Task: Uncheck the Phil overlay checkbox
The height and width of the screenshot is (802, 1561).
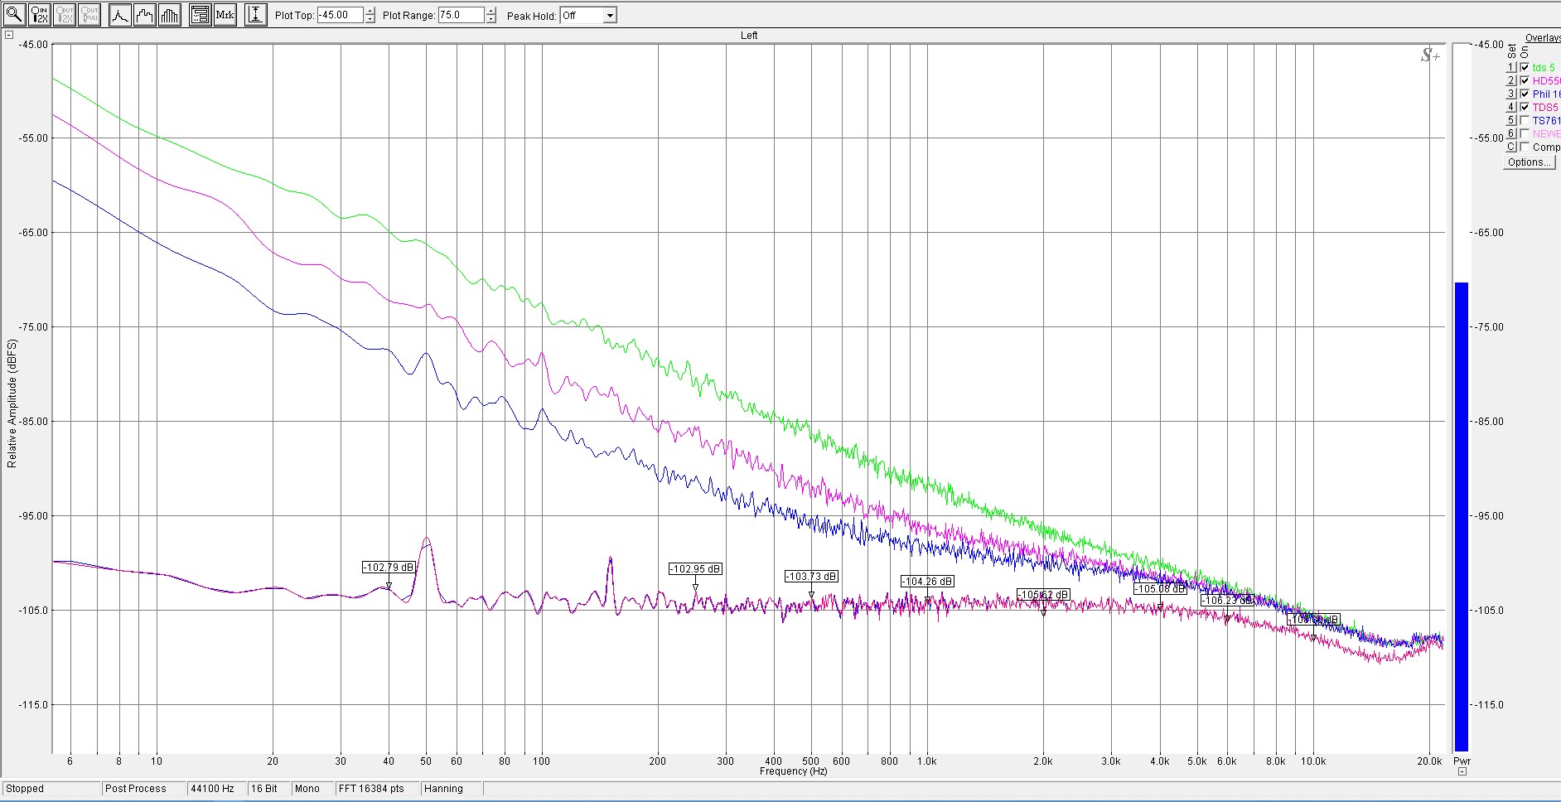Action: coord(1525,94)
